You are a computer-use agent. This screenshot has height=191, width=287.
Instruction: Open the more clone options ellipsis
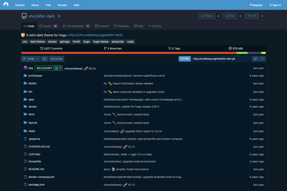(262, 59)
